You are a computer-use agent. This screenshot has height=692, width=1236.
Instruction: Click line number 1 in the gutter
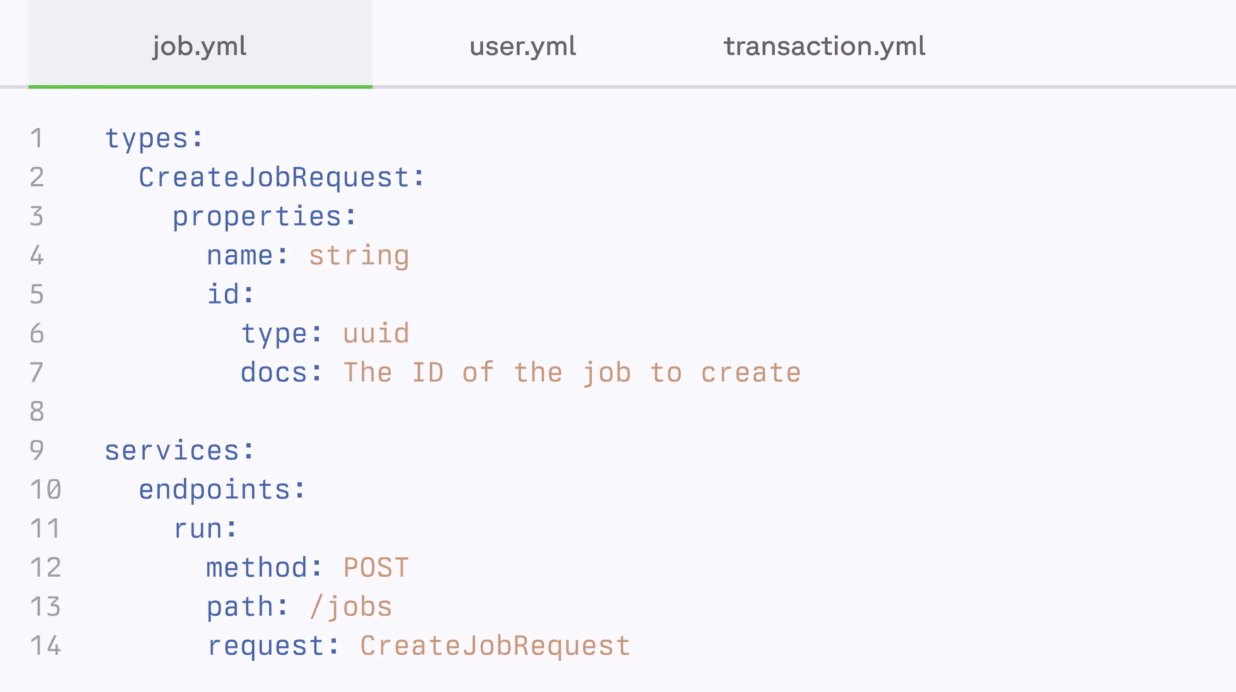pyautogui.click(x=37, y=138)
